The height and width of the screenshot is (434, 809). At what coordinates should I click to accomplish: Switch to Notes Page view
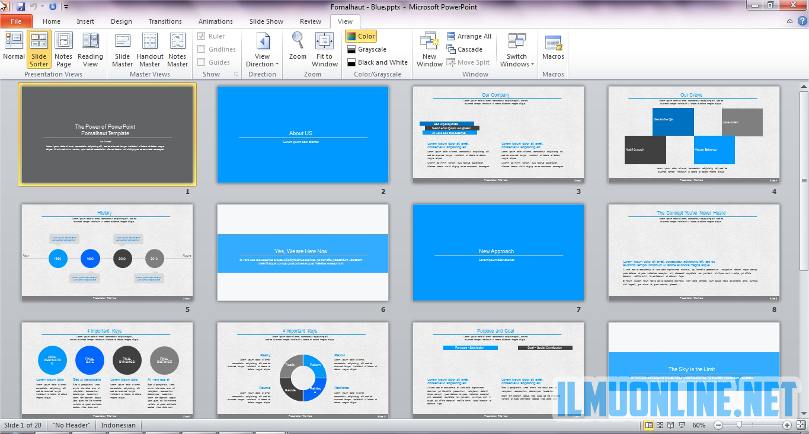click(63, 50)
